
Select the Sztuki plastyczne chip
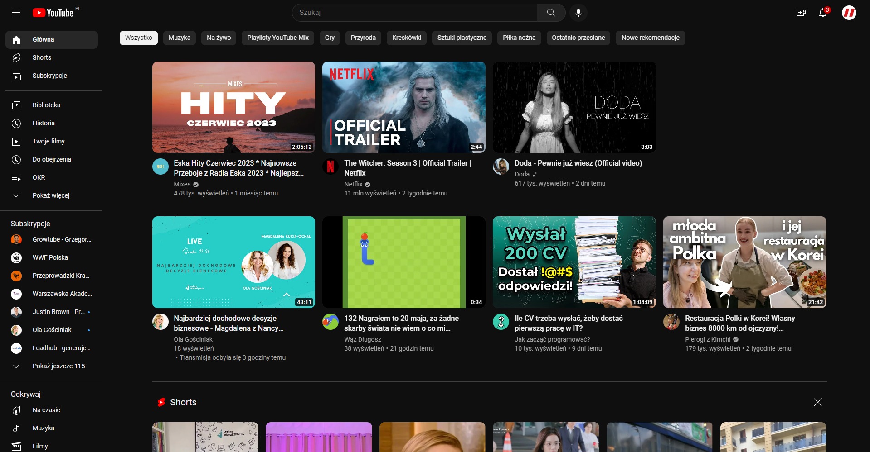tap(462, 38)
